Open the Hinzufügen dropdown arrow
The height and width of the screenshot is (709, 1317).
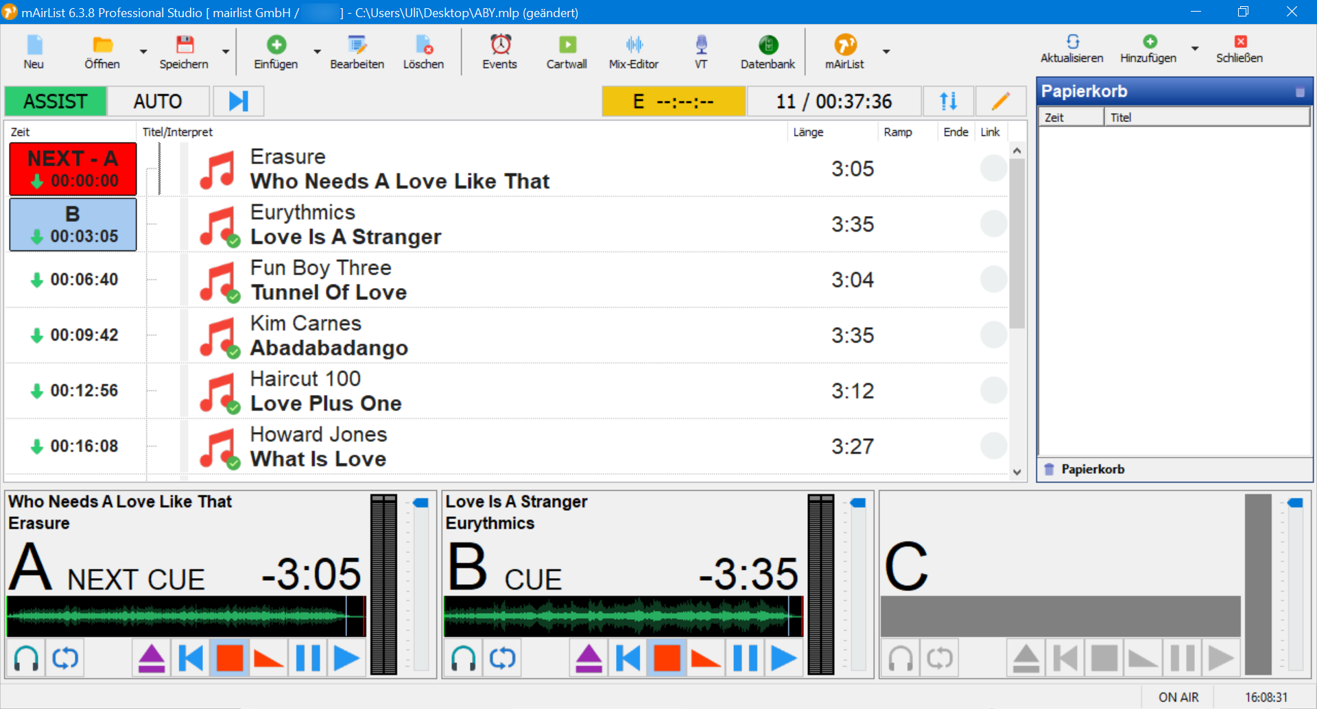1195,49
